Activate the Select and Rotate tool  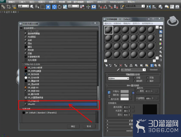pos(60,7)
